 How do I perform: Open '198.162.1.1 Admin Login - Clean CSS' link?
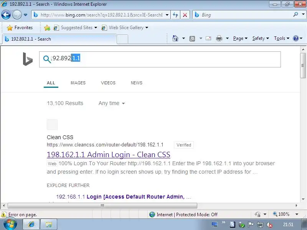click(109, 154)
